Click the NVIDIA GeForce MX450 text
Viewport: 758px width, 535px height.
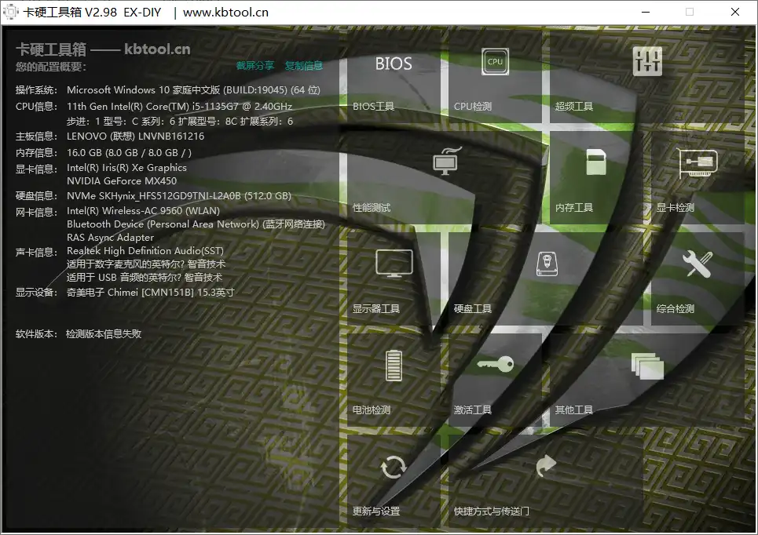122,181
